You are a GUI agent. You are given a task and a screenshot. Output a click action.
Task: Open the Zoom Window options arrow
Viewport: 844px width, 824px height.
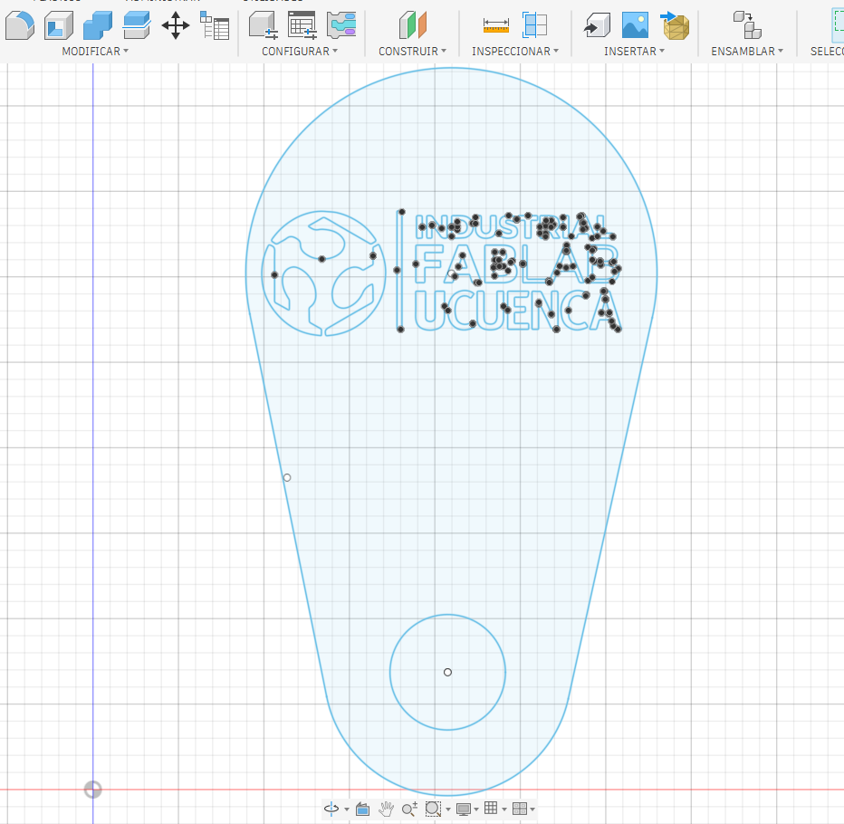click(x=448, y=809)
